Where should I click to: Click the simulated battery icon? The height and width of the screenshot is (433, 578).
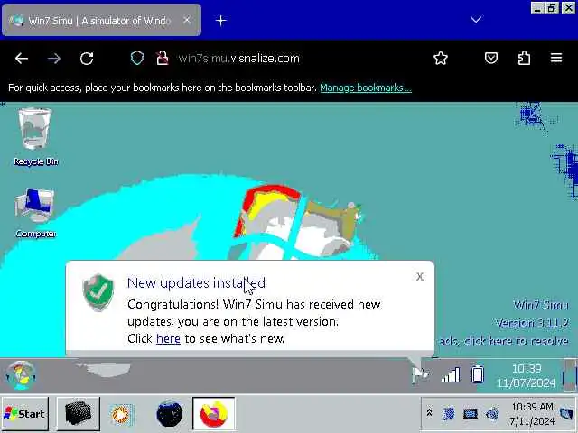tap(478, 374)
